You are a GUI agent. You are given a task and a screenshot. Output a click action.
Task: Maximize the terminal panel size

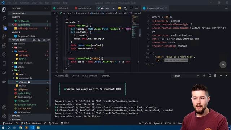221,75
